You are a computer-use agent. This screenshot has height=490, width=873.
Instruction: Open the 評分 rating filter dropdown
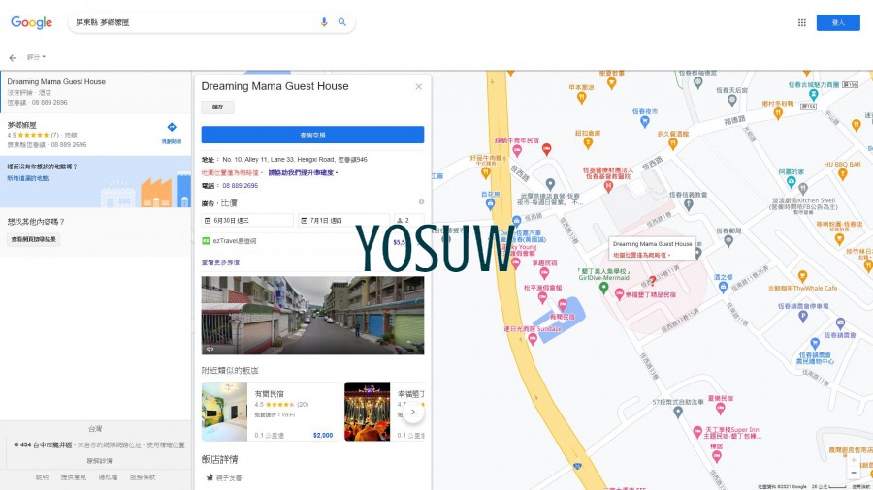point(36,58)
